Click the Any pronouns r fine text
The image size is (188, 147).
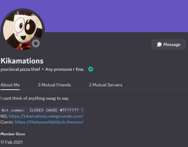click(65, 69)
